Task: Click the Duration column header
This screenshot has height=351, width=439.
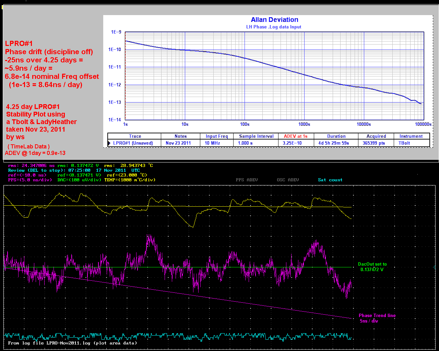Action: point(336,136)
